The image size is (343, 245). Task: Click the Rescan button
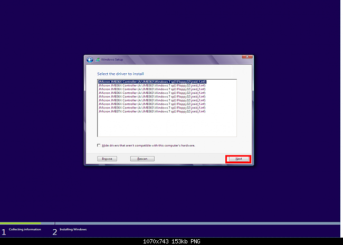142,159
